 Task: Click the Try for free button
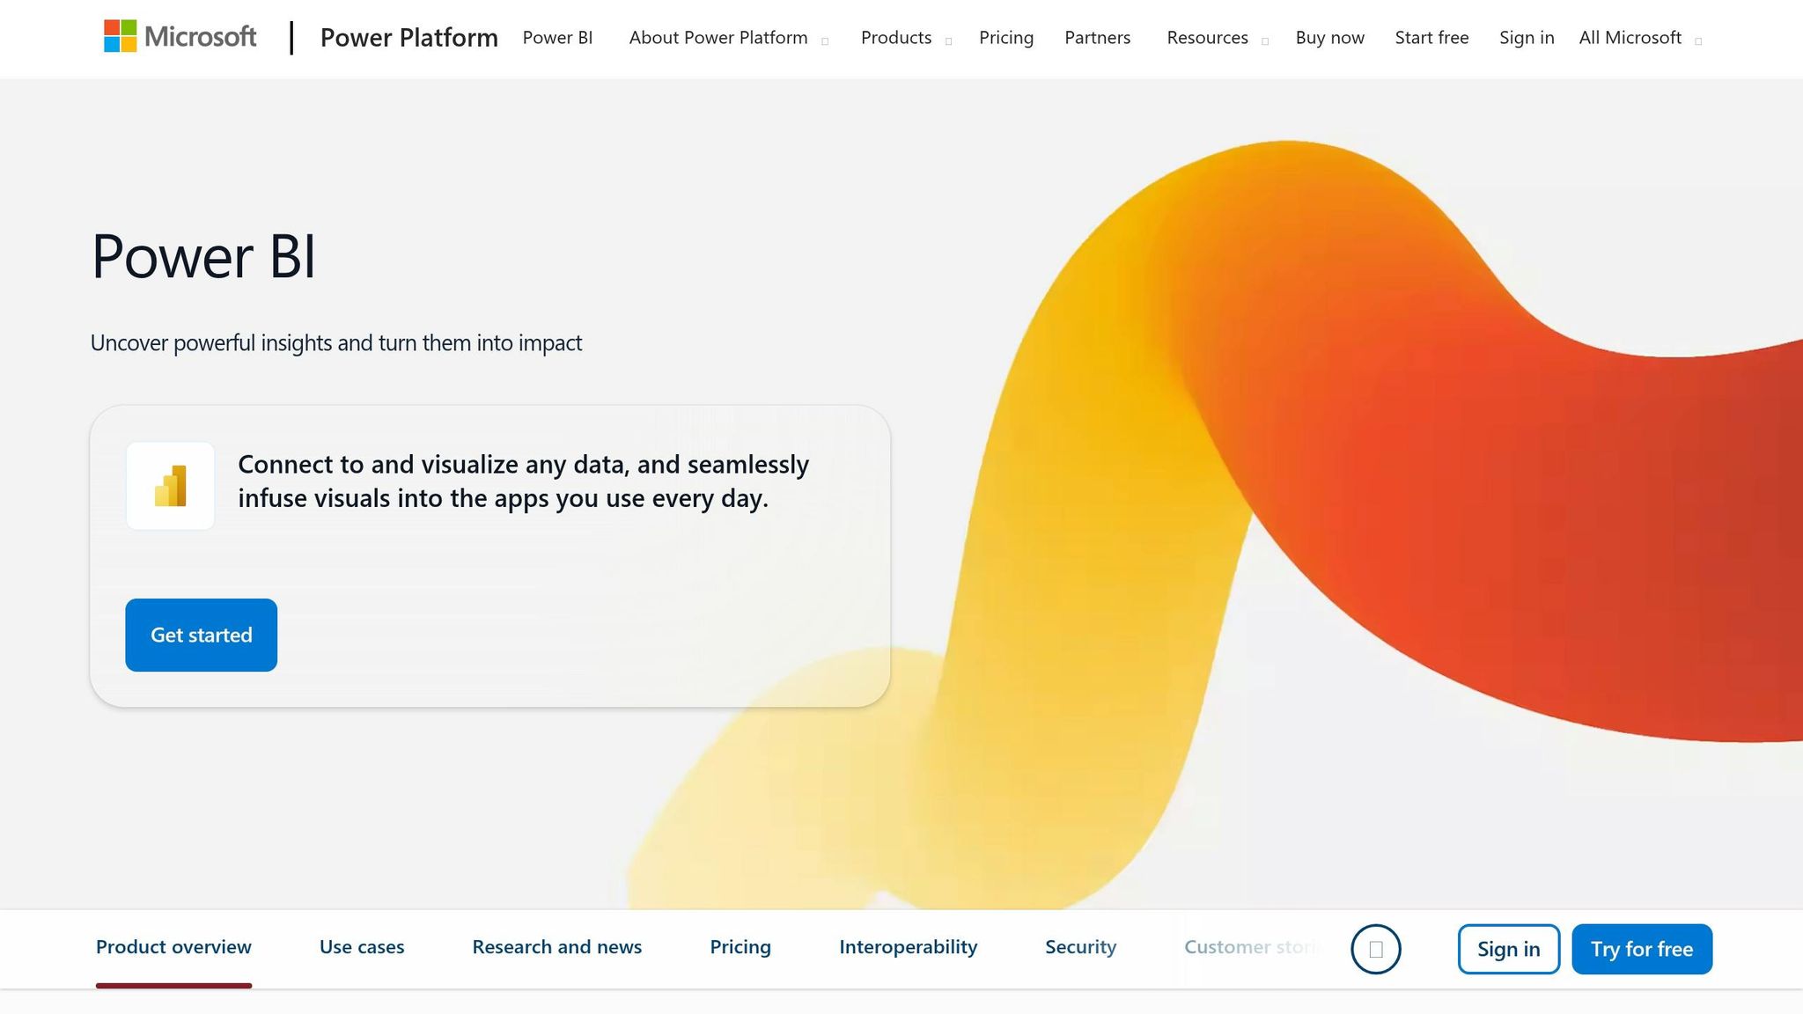(1641, 949)
